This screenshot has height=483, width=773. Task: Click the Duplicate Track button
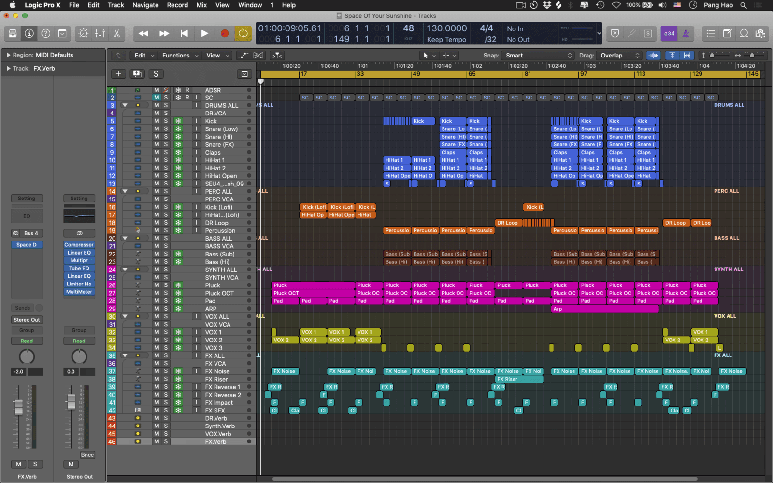coord(137,74)
